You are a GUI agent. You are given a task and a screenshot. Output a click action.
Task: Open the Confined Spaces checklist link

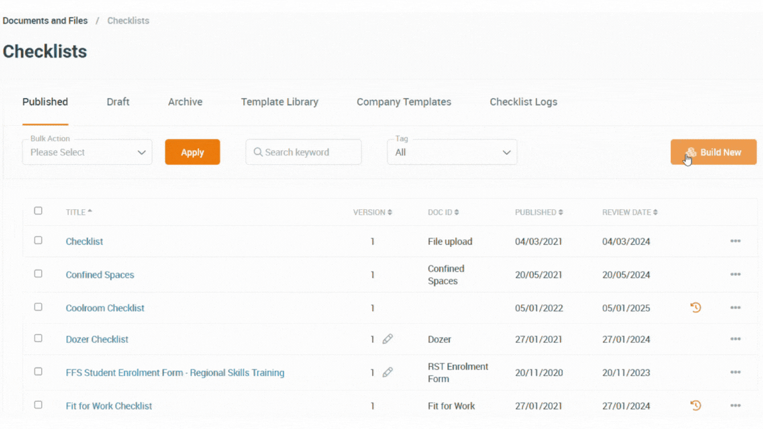[99, 274]
